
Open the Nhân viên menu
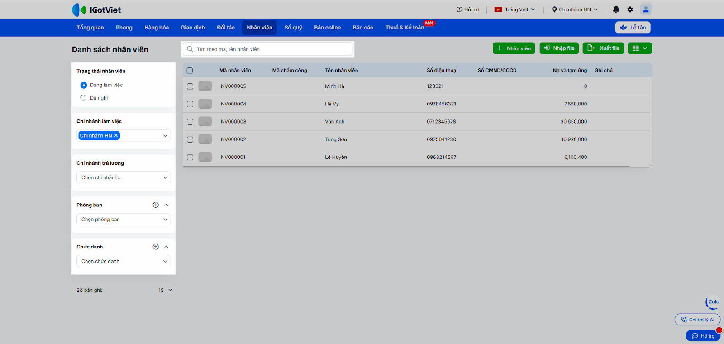[259, 28]
